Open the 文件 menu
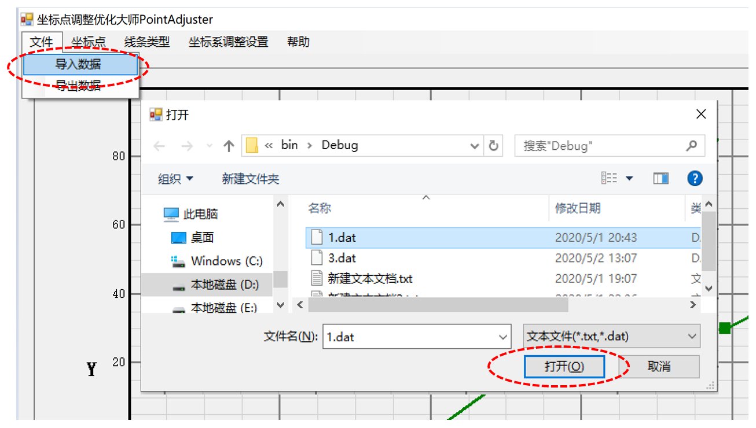Screen dimensions: 756x428 (41, 42)
